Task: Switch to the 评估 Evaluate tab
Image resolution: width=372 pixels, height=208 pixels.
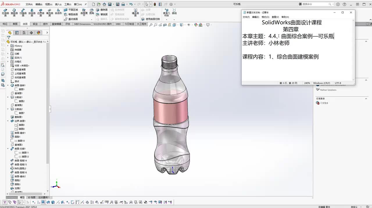Action: (68, 24)
